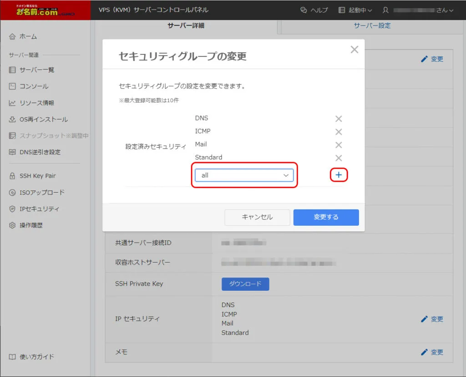Click the plus icon to add security group
The height and width of the screenshot is (377, 466).
(339, 175)
